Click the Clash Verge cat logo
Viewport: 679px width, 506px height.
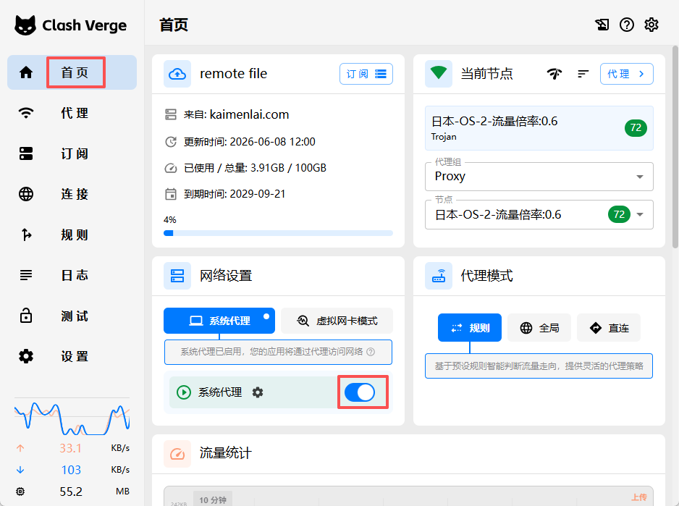pos(25,25)
